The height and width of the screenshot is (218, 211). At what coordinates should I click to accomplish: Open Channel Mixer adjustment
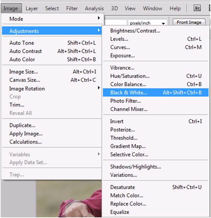click(x=156, y=109)
